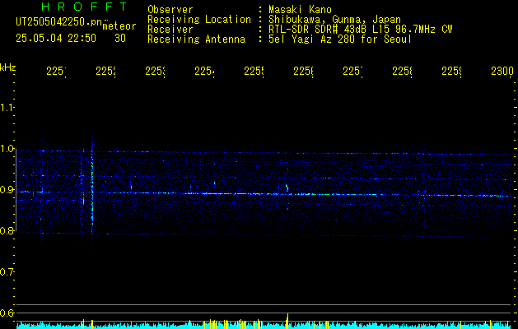This screenshot has width=518, height=329.
Task: Click the word meteor under the filename
Action: point(119,26)
